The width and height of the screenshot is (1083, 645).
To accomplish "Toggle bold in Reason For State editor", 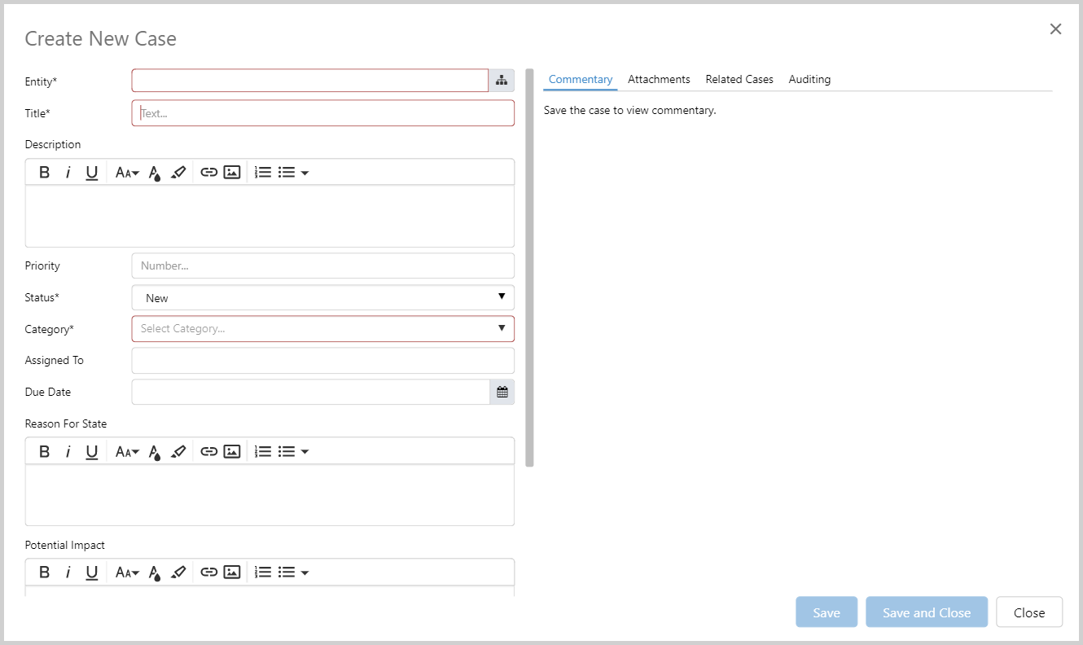I will 45,451.
